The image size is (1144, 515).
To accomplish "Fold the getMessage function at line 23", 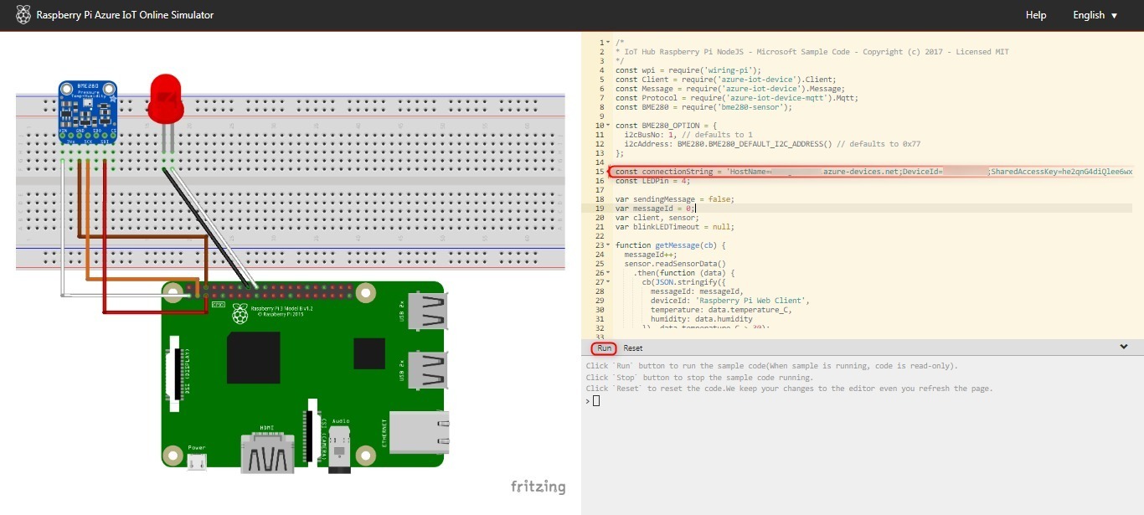I will (x=608, y=245).
